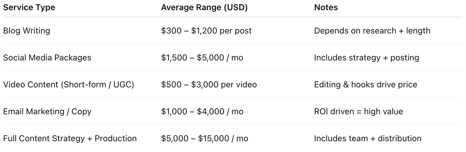Click the $1,000 – $4,000 / mo price
The image size is (466, 152).
tap(202, 111)
